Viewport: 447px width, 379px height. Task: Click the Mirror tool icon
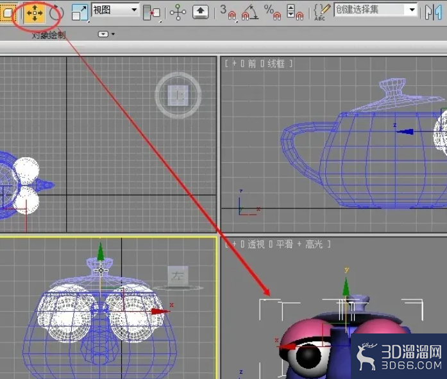434,12
